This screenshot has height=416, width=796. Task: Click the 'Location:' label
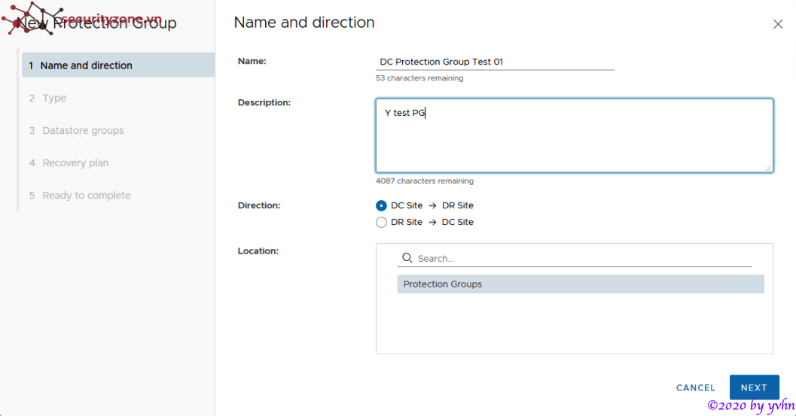point(258,251)
